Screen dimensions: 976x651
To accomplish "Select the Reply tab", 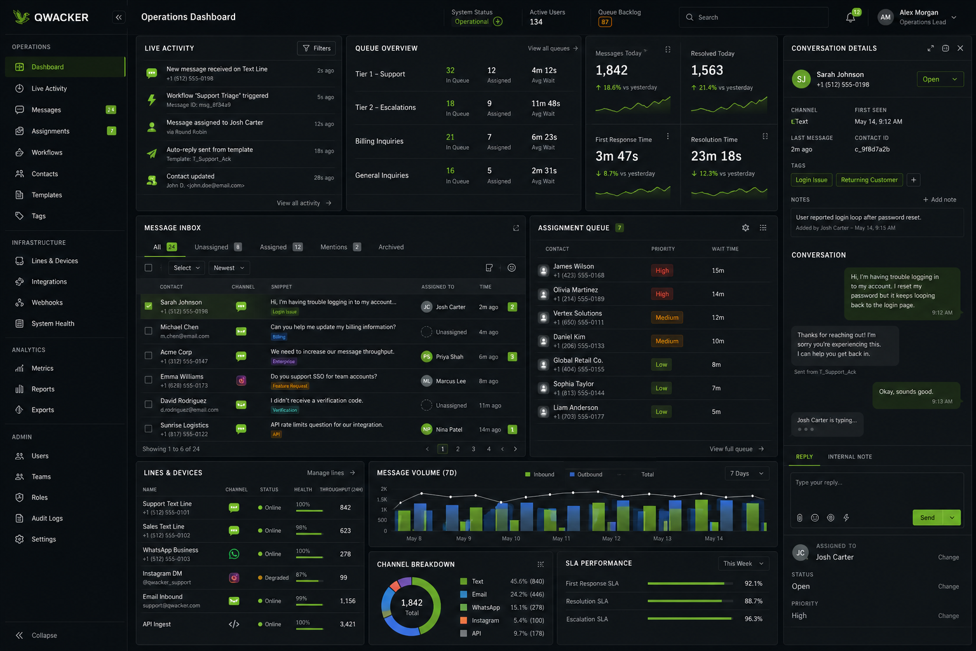I will [x=804, y=456].
